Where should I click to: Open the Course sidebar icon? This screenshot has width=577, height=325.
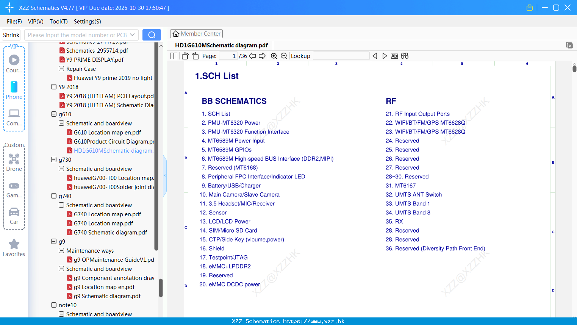(x=14, y=64)
